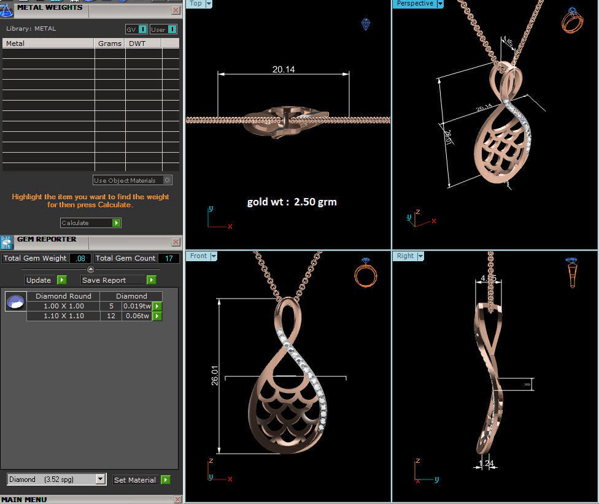Select the 1.00 X 1.00 size cell

(x=63, y=306)
